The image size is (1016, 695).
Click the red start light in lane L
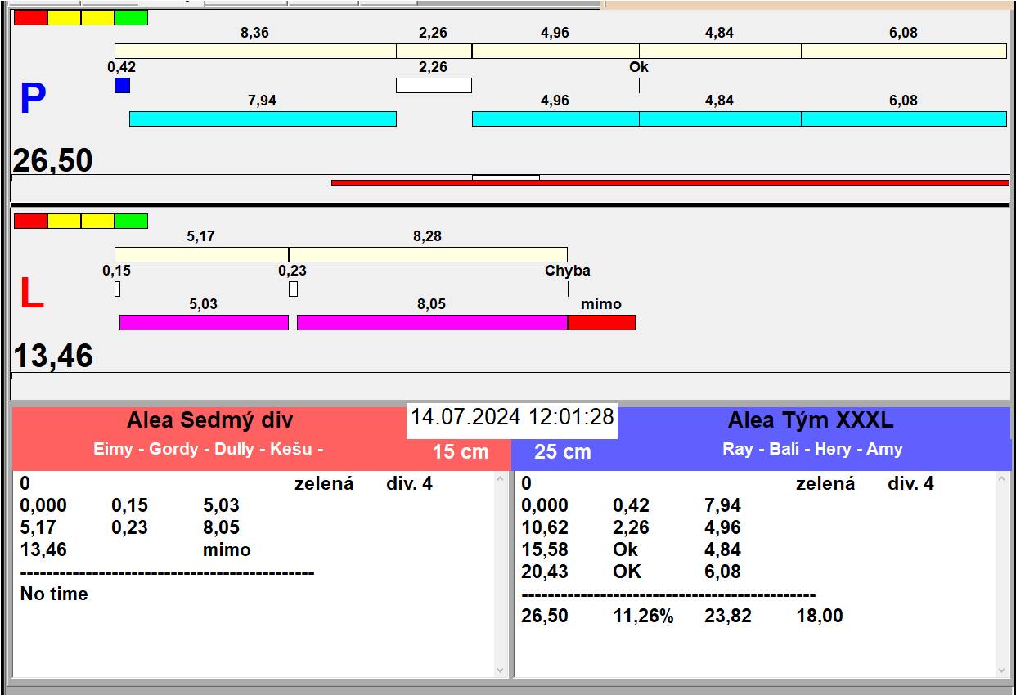coord(30,221)
